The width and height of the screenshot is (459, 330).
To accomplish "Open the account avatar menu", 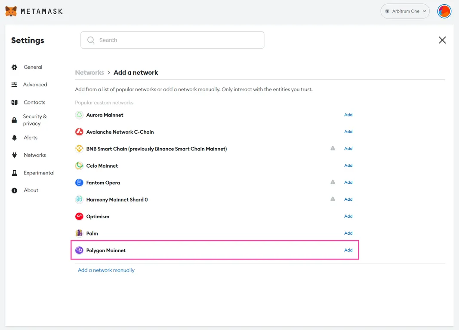I will pos(444,12).
